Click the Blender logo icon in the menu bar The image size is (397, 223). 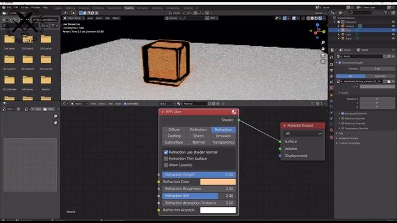tap(4, 7)
